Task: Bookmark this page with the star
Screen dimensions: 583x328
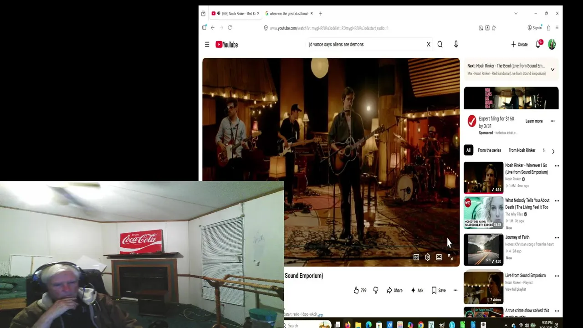Action: (x=494, y=28)
